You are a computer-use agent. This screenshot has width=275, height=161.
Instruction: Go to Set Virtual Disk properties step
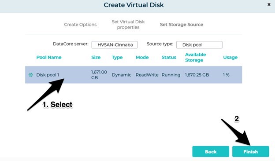pyautogui.click(x=128, y=25)
